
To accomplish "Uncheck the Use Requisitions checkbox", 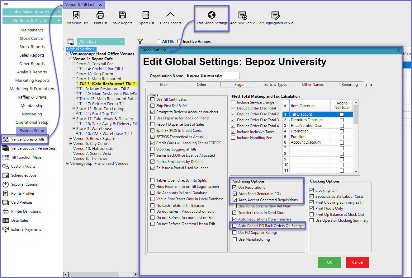I will click(x=234, y=188).
